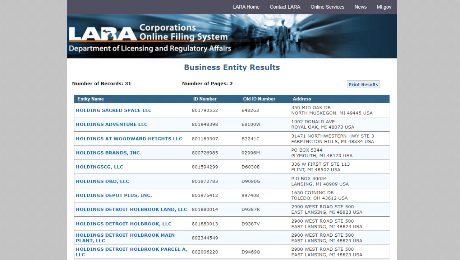This screenshot has height=260, width=460.
Task: Open HOLDING SACRED SPACE LLC entity
Action: [x=114, y=110]
